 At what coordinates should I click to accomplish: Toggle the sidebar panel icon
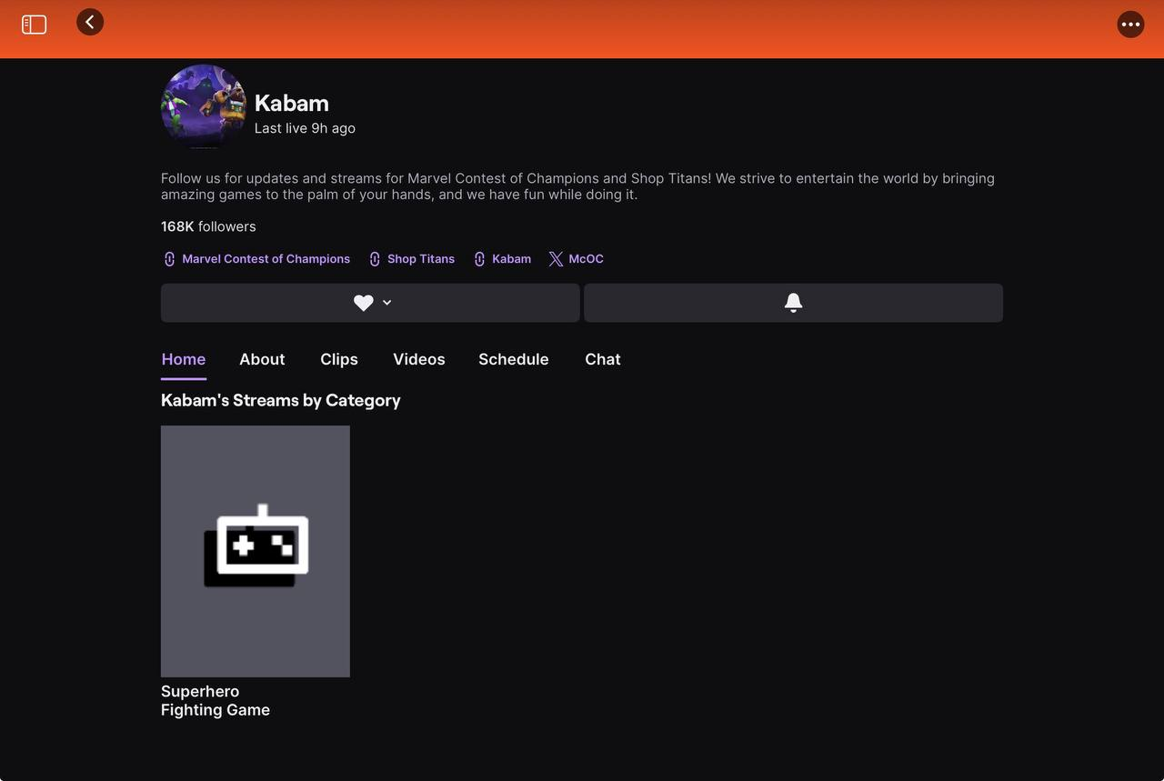(x=34, y=25)
